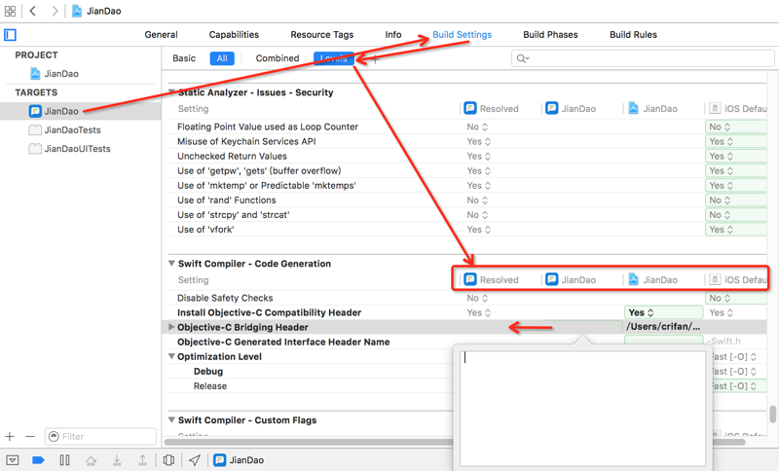Select Objective-C Generated Interface Header Name row

pyautogui.click(x=283, y=342)
